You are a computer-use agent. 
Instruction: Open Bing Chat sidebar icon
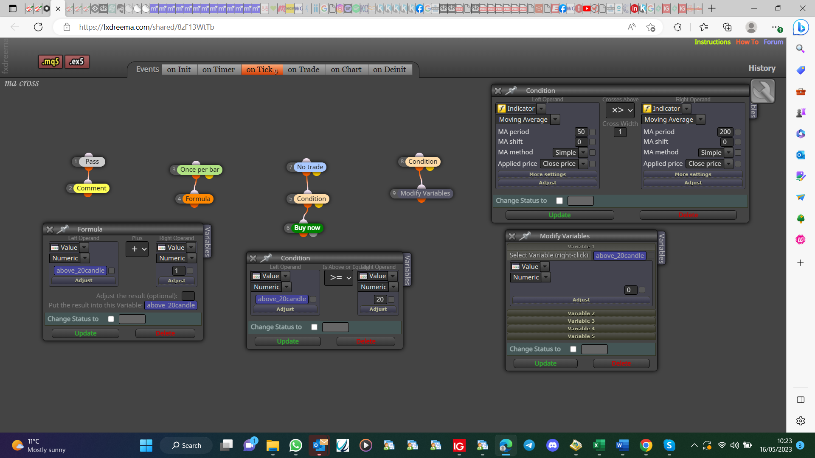click(801, 28)
